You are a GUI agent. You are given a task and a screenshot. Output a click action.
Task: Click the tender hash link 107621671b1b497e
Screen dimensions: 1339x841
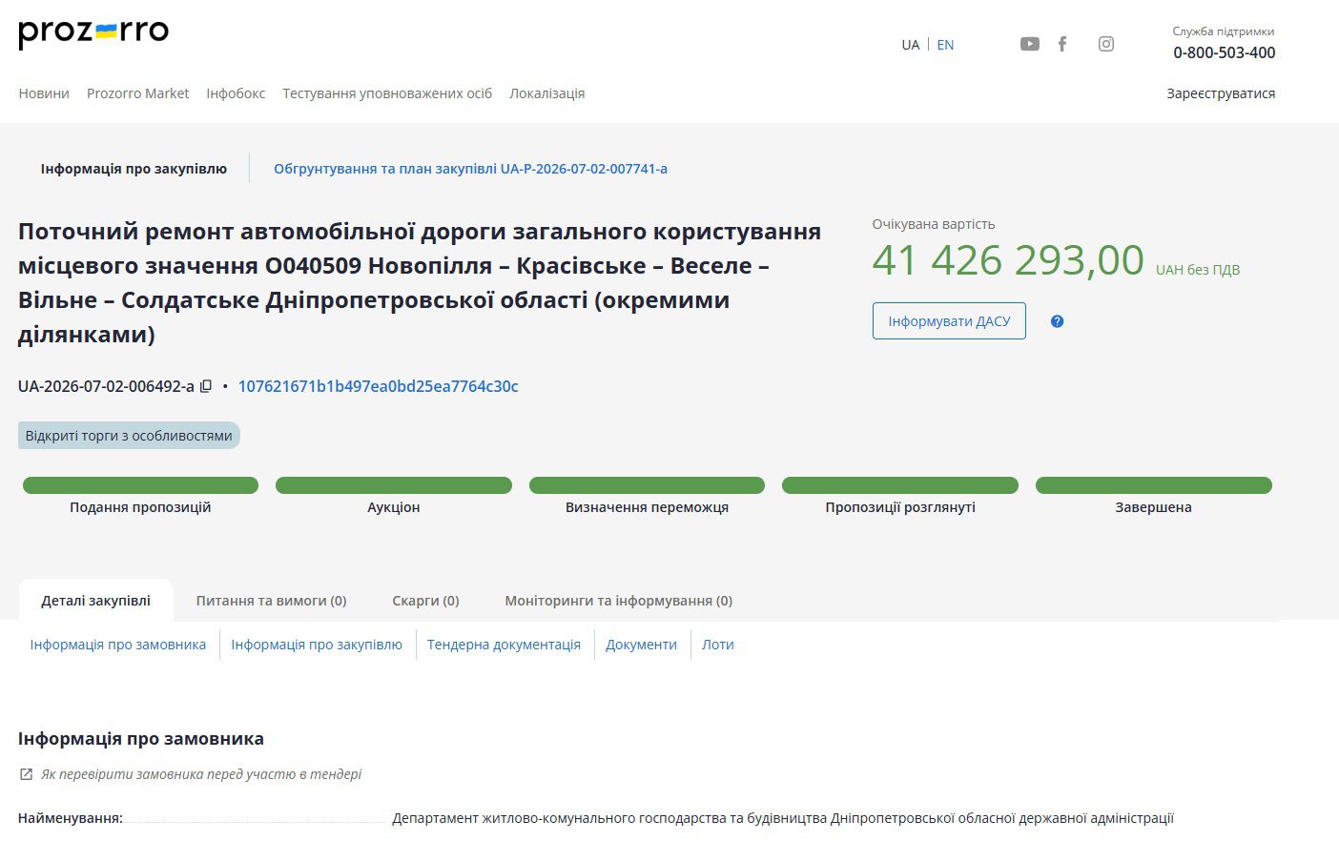[378, 386]
